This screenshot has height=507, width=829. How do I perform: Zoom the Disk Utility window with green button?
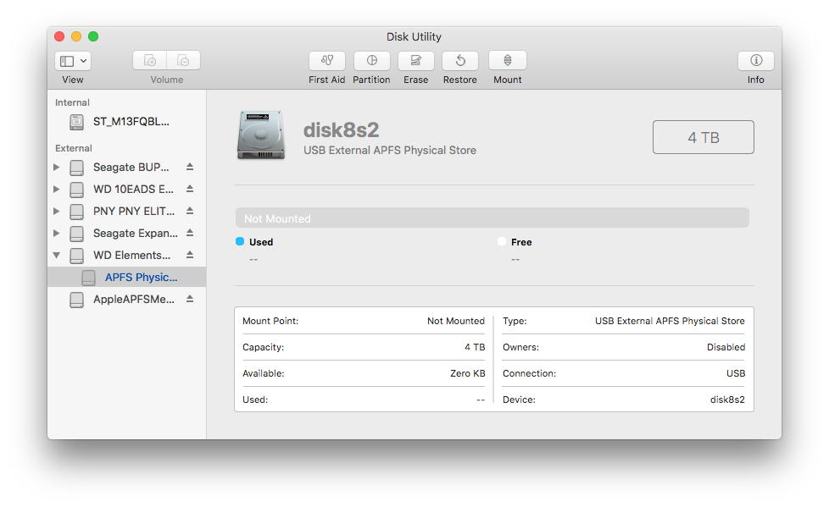[93, 36]
